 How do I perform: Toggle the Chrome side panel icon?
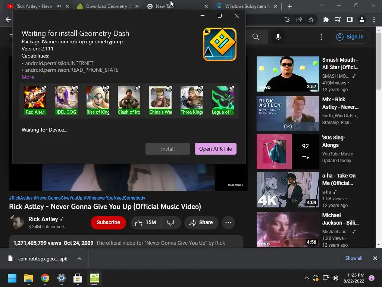pos(350,19)
